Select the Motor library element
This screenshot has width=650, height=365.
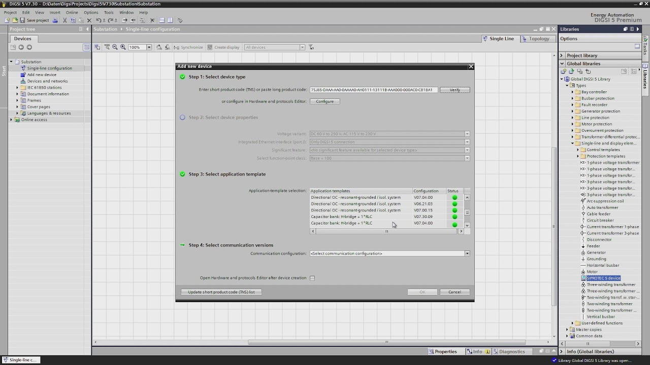pos(592,272)
